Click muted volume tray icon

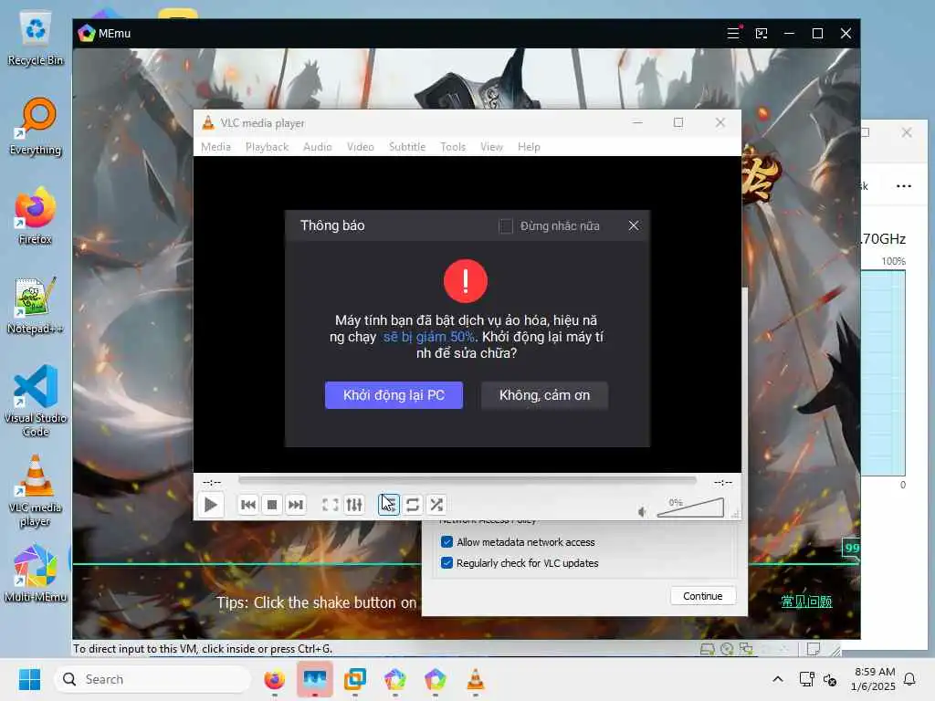click(830, 679)
